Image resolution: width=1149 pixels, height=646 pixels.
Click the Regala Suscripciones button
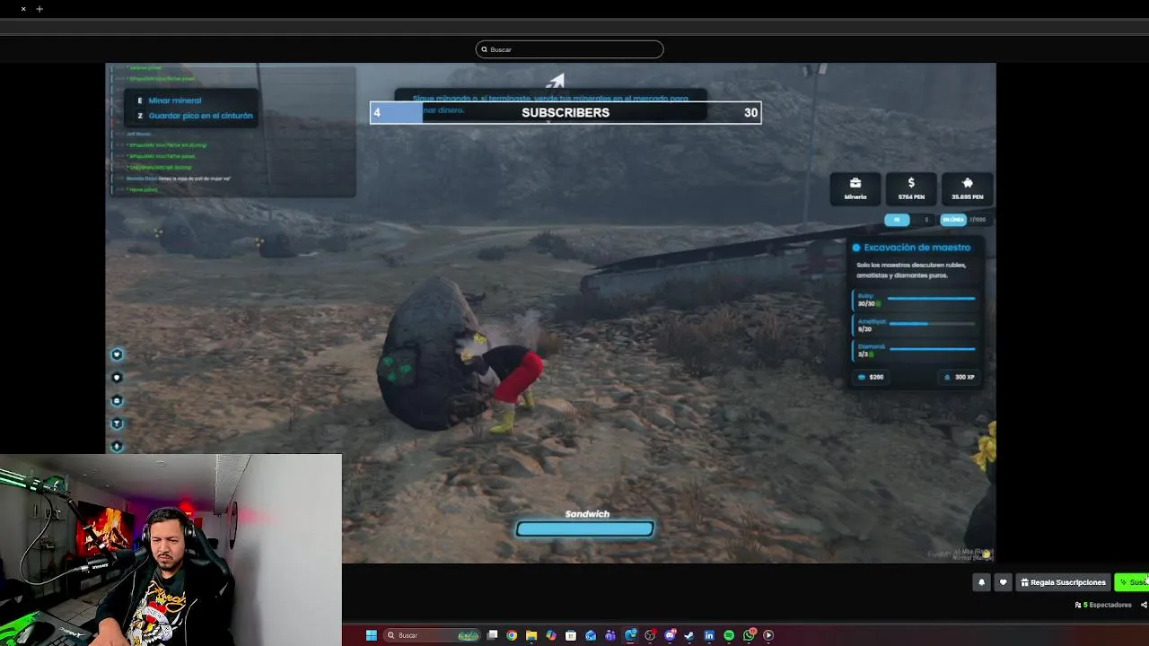click(x=1063, y=582)
